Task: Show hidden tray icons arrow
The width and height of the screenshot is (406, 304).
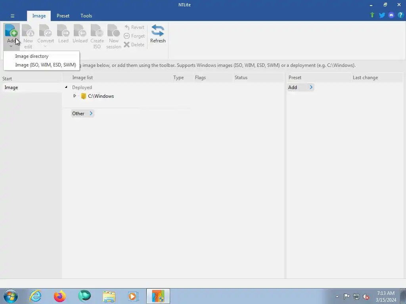Action: (337, 296)
